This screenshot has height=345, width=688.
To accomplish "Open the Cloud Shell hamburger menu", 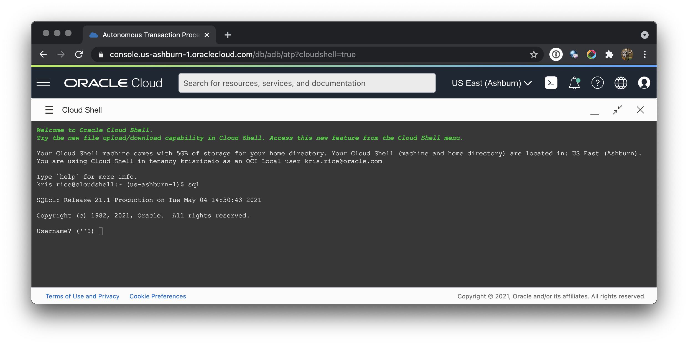I will tap(49, 110).
